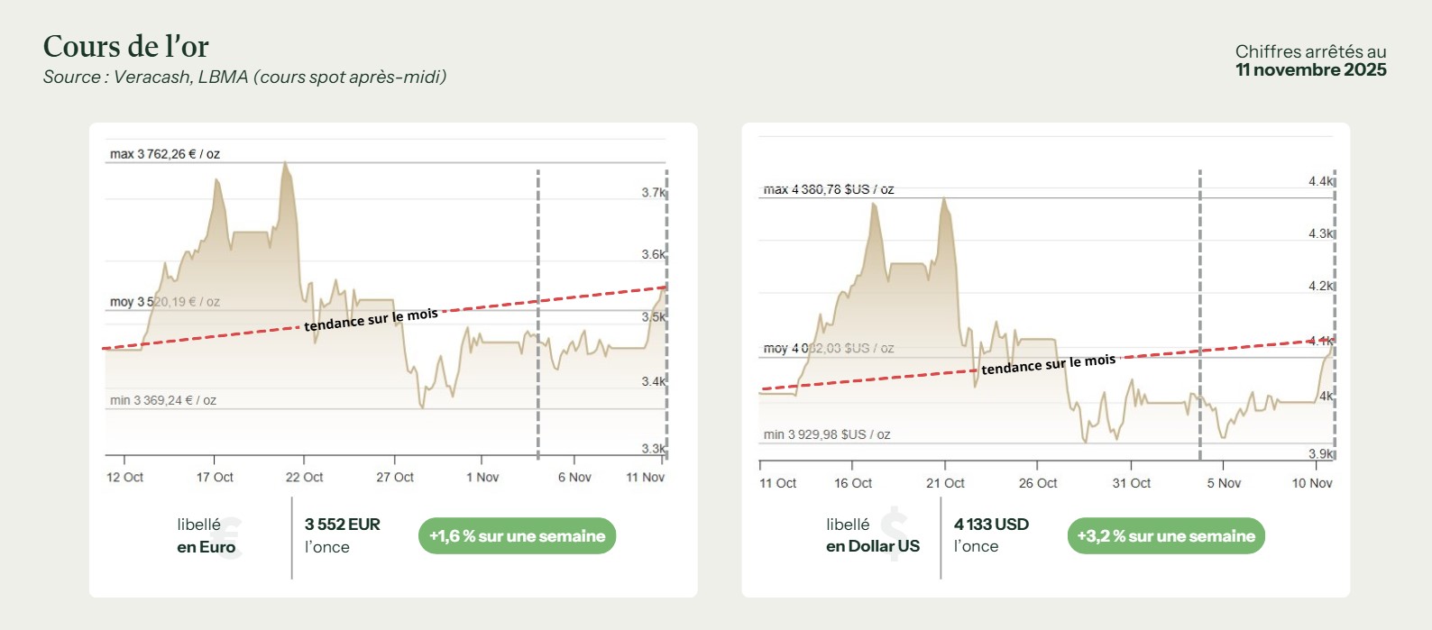Click the min 3 929,98 $US / oz label

(x=826, y=434)
